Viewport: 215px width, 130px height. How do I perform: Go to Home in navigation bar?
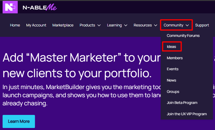coord(15,25)
